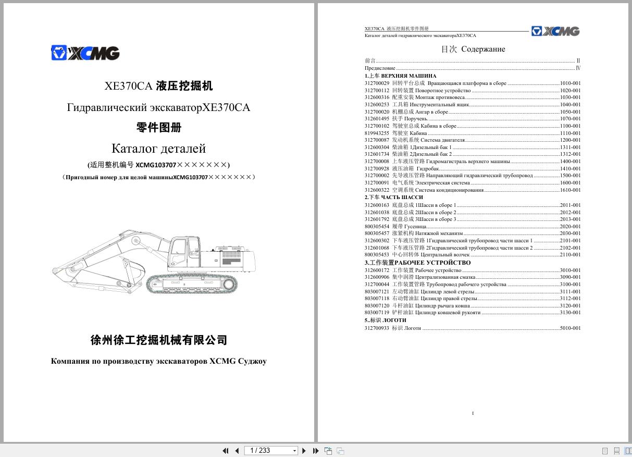Activate the two-page book view
The height and width of the screenshot is (457, 632).
tap(627, 450)
